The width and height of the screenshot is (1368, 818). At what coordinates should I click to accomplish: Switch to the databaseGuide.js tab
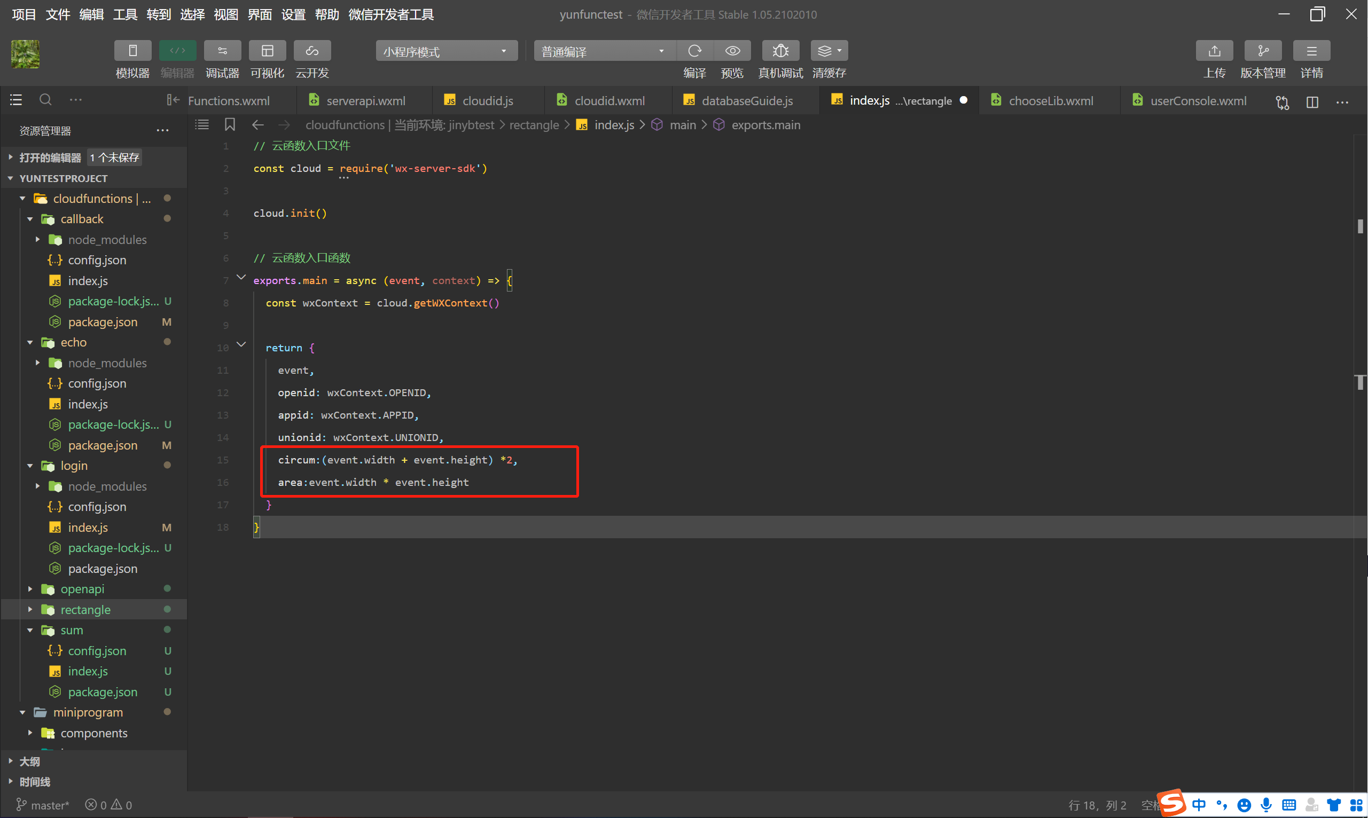coord(746,101)
